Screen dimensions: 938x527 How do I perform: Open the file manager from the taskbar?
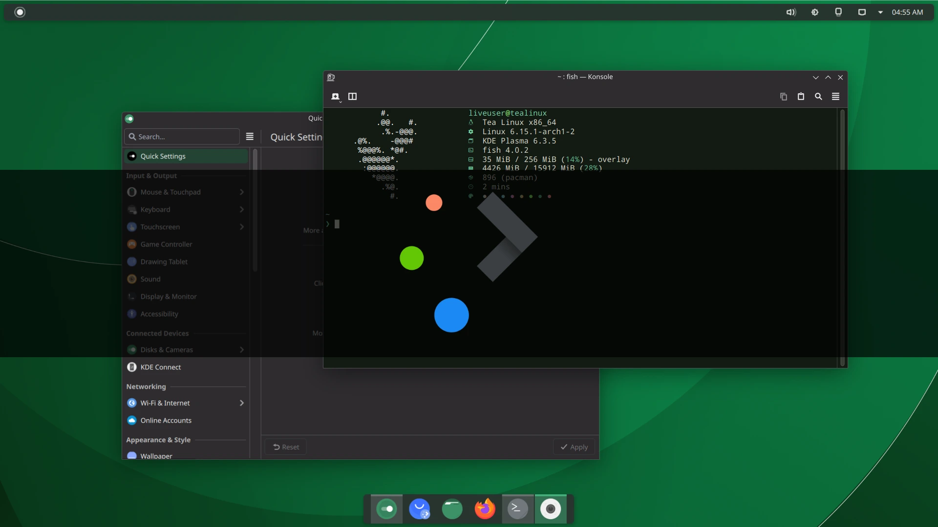pyautogui.click(x=452, y=508)
